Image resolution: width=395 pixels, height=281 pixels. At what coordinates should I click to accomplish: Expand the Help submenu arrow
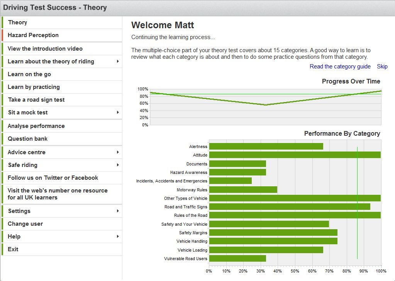click(117, 237)
